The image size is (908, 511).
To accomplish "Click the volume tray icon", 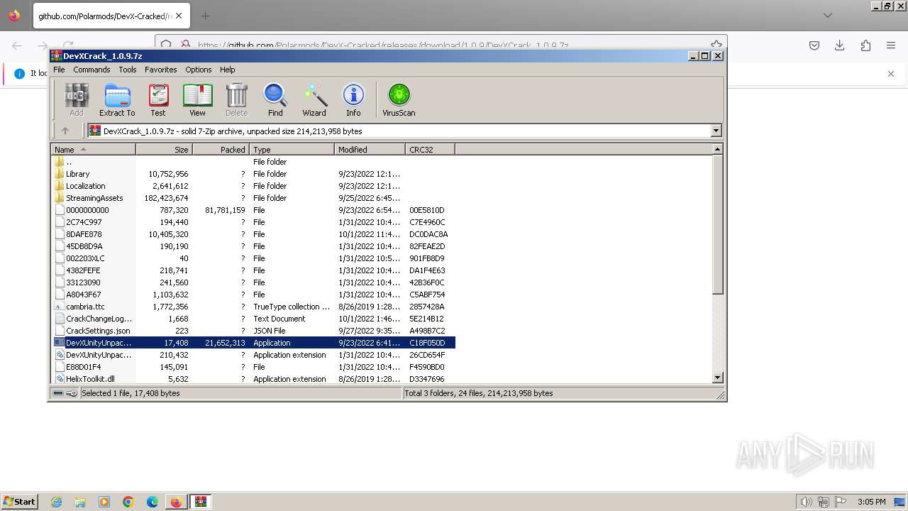I will (x=807, y=502).
